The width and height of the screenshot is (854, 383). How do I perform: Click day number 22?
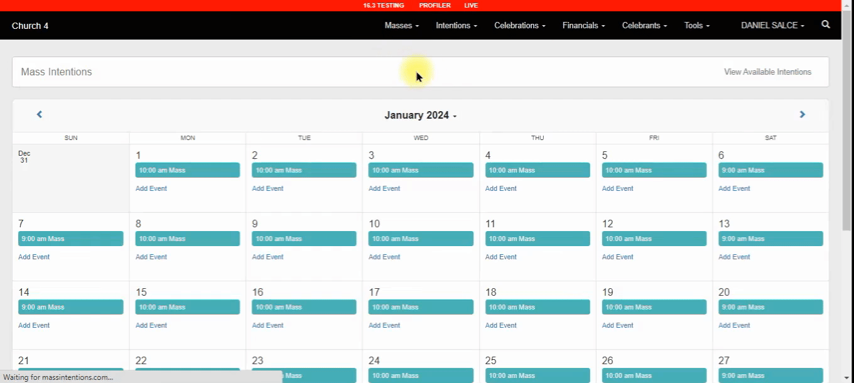coord(141,360)
